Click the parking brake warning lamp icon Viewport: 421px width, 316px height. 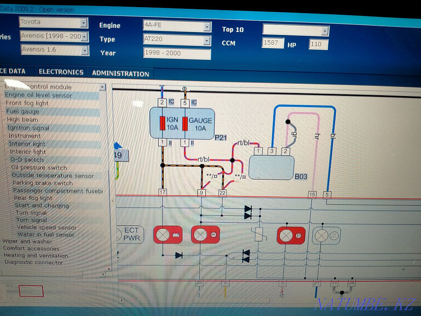coord(291,236)
